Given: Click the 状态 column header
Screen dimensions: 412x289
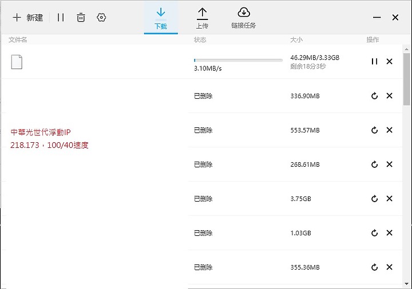Looking at the screenshot, I should pyautogui.click(x=200, y=40).
